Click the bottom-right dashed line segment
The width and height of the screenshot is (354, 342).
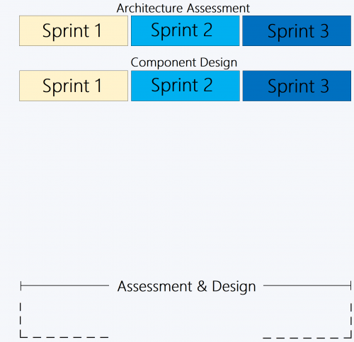[x=307, y=338]
